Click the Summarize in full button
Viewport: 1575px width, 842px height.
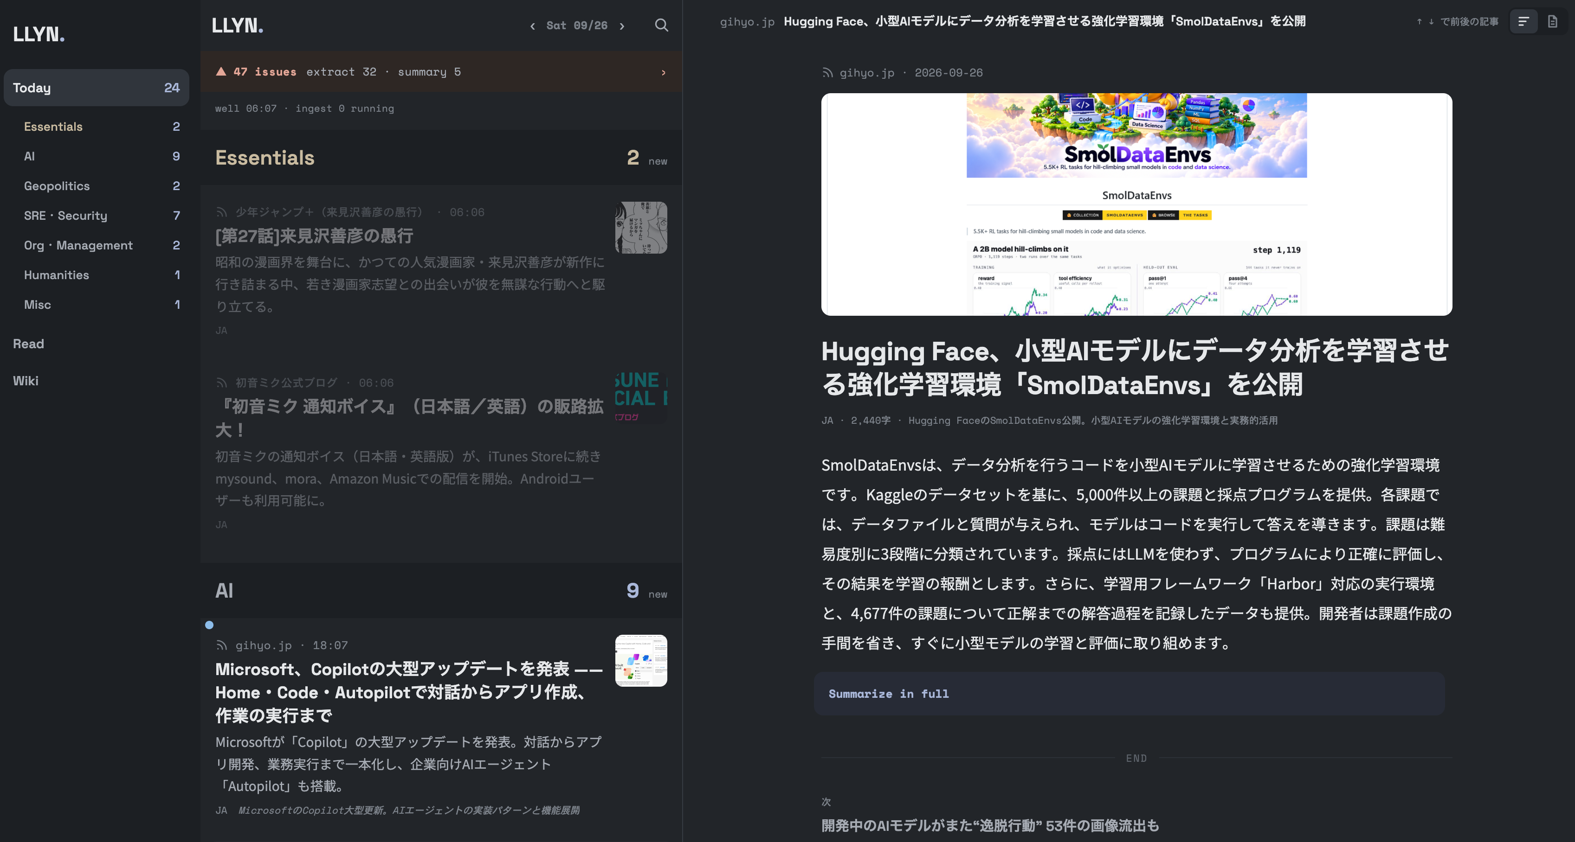(x=1130, y=694)
